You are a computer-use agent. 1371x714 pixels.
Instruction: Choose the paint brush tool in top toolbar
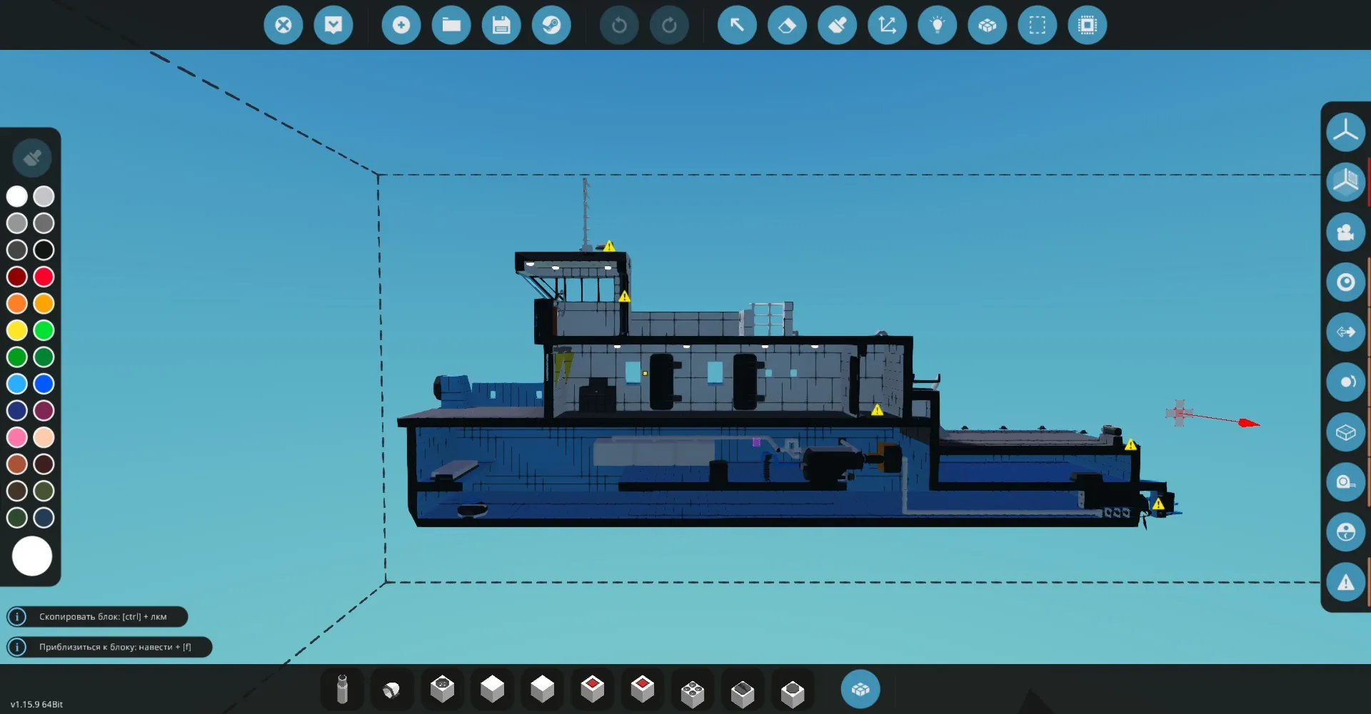click(837, 26)
